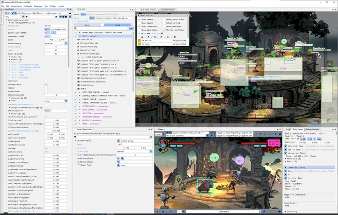Pin the Asset Editor panel

[68, 9]
